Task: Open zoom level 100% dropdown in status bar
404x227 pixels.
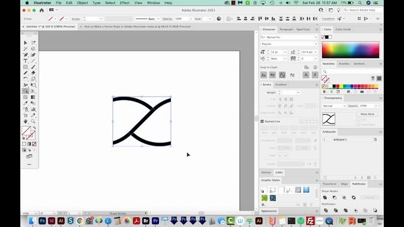Action: [36, 213]
